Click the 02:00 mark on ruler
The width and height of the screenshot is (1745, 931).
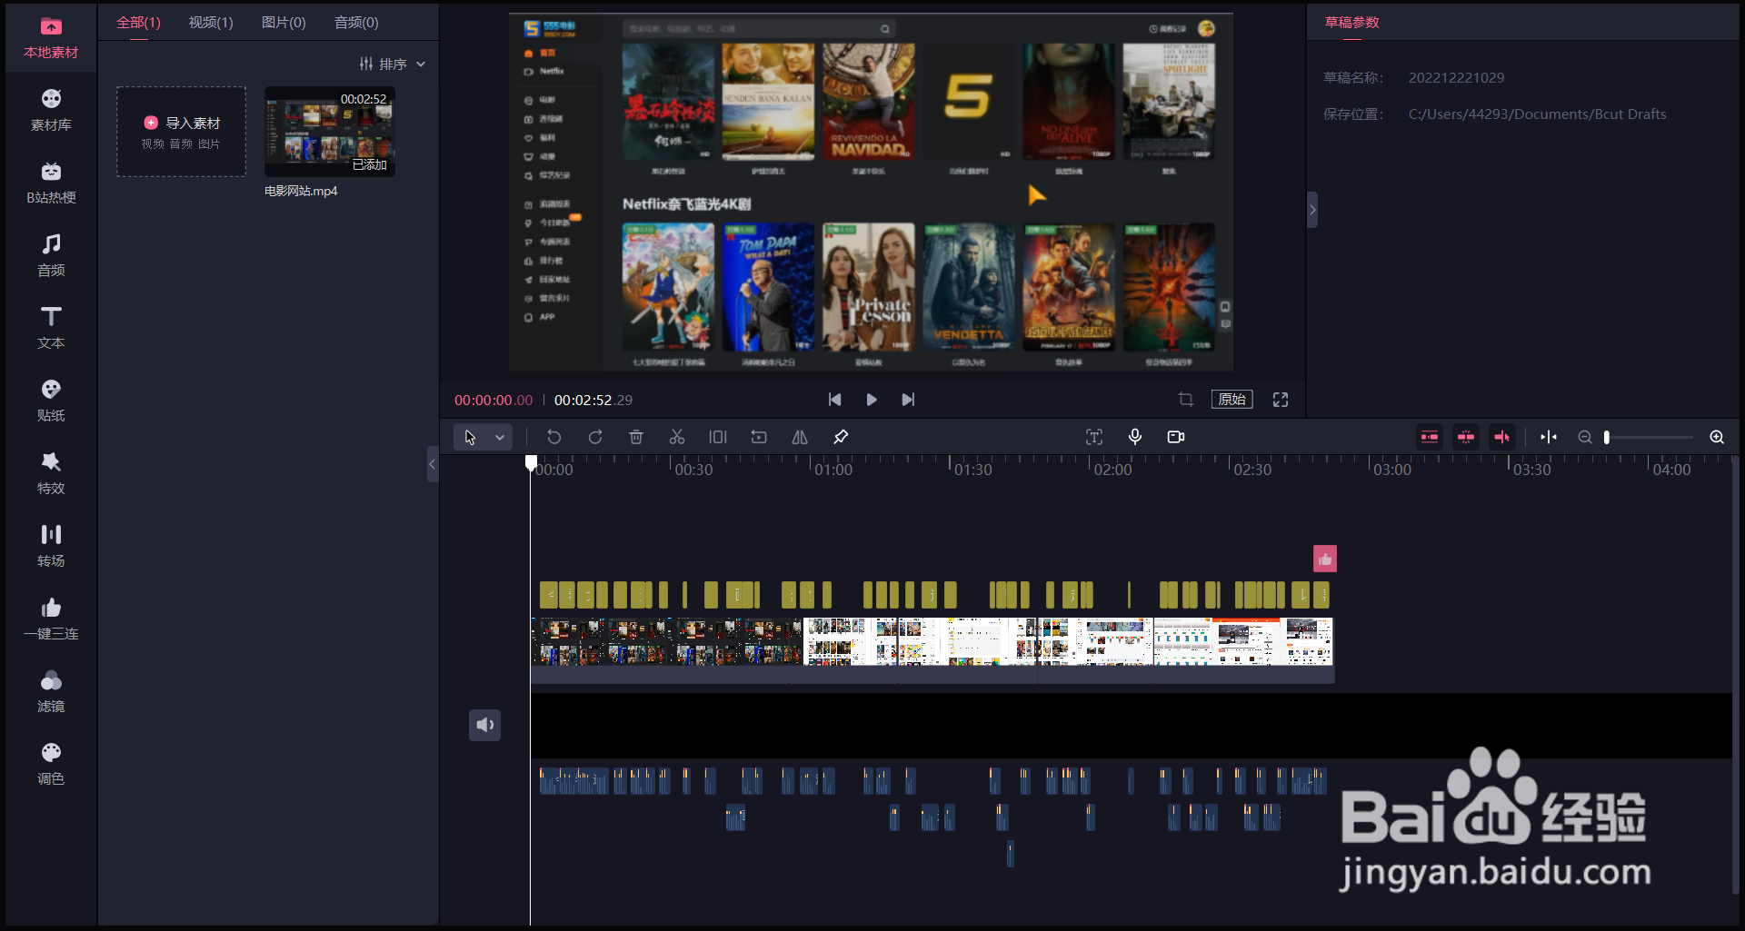pos(1112,470)
